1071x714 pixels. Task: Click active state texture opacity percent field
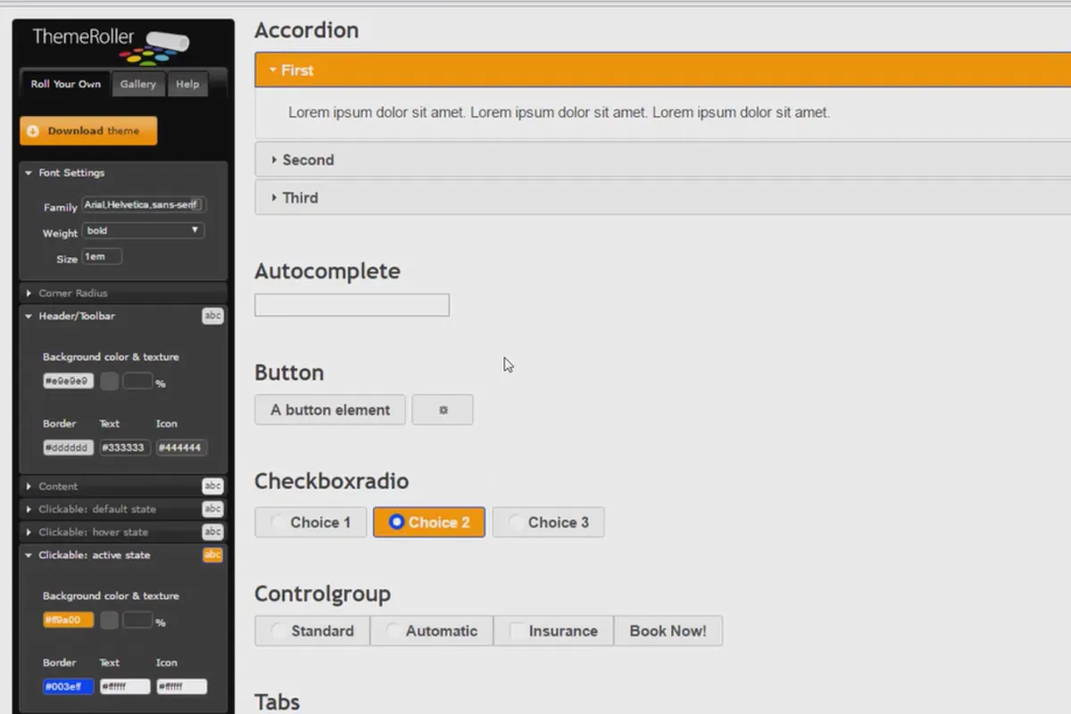pyautogui.click(x=137, y=620)
